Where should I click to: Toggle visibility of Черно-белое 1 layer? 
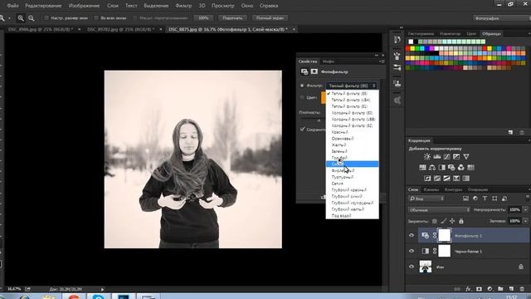[412, 251]
